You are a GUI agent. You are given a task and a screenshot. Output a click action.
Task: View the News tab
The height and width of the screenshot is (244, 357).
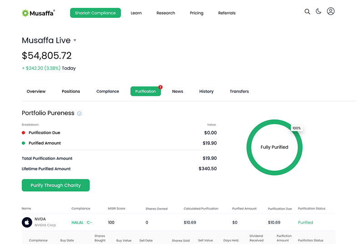click(177, 91)
